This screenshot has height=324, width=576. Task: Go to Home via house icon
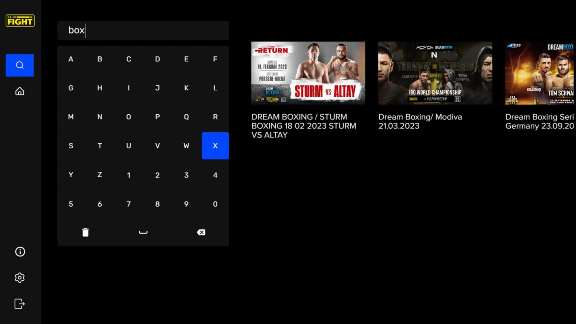pyautogui.click(x=20, y=91)
